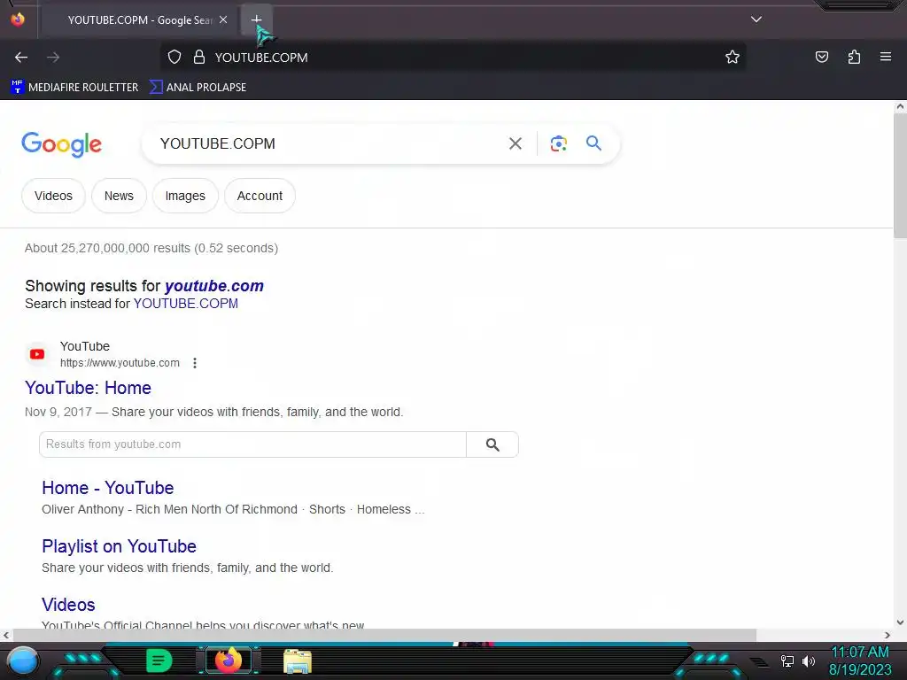This screenshot has width=907, height=680.
Task: Open the network tray icon
Action: [x=787, y=661]
